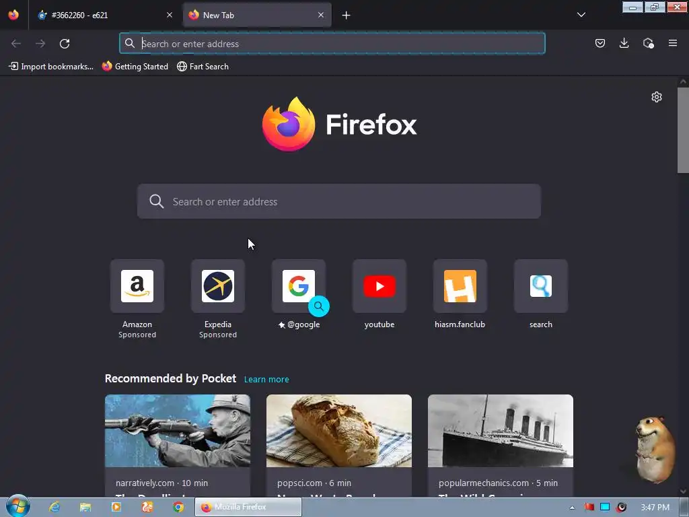689x517 pixels.
Task: Open the Downloads toolbar icon
Action: [x=624, y=43]
